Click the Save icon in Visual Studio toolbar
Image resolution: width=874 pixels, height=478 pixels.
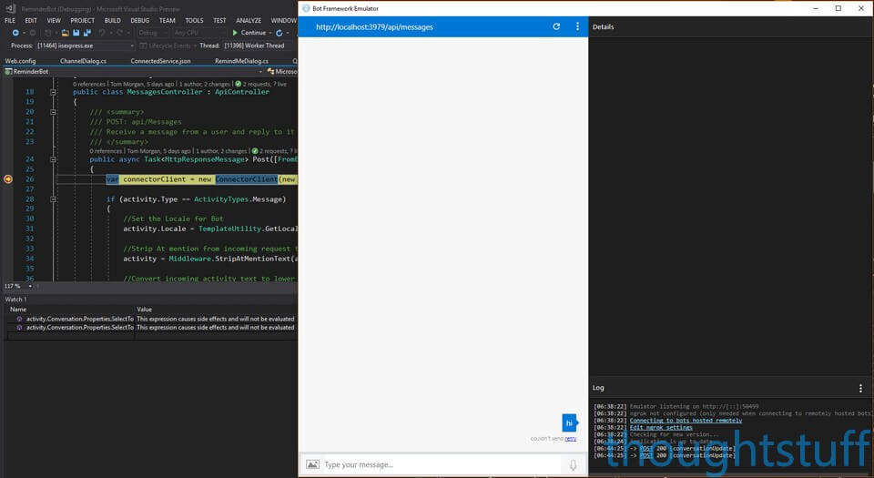coord(76,33)
